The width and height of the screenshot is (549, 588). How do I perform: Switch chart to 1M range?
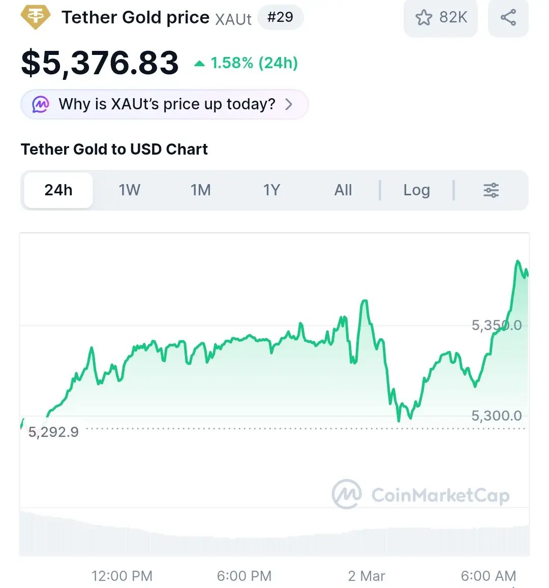[200, 190]
